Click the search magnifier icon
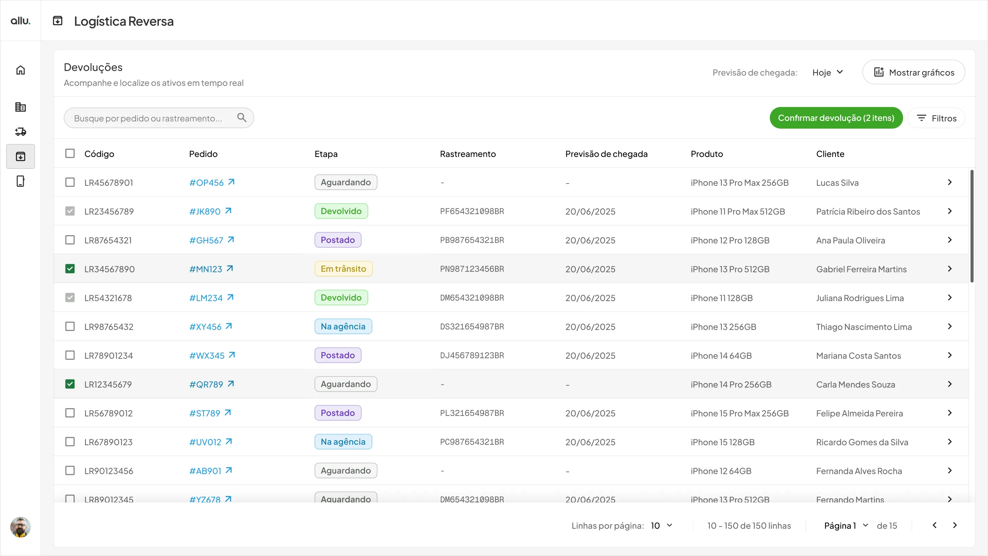The height and width of the screenshot is (556, 988). (242, 117)
